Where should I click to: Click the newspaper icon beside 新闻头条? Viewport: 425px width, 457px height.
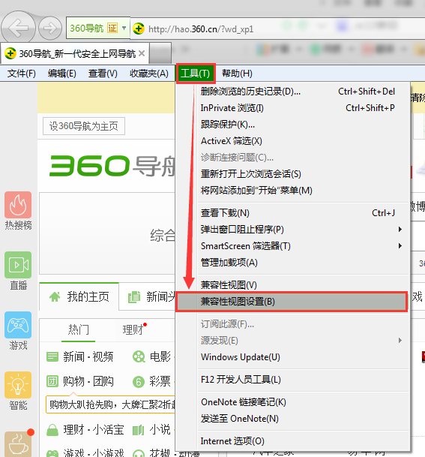click(x=134, y=297)
